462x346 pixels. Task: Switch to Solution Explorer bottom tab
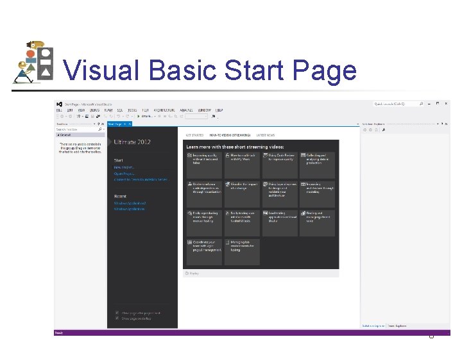coord(373,326)
